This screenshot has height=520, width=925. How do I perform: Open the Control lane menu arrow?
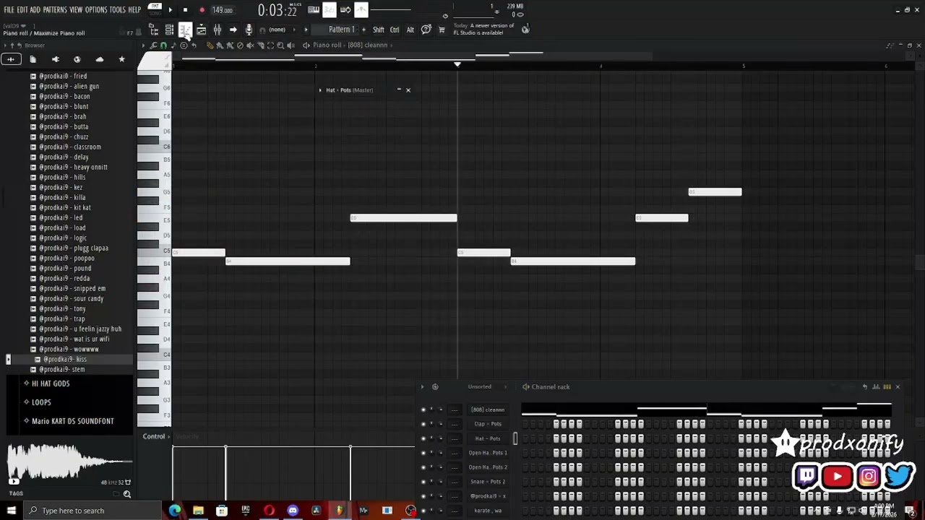pos(169,436)
